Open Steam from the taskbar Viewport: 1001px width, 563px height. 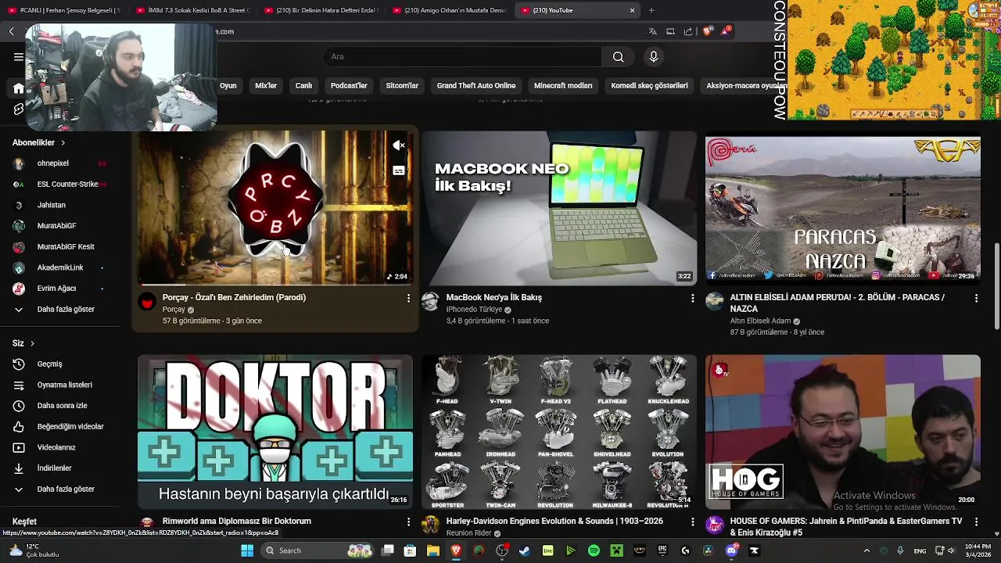525,550
